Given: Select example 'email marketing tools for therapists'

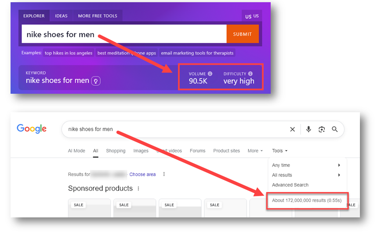Looking at the screenshot, I should (x=197, y=53).
